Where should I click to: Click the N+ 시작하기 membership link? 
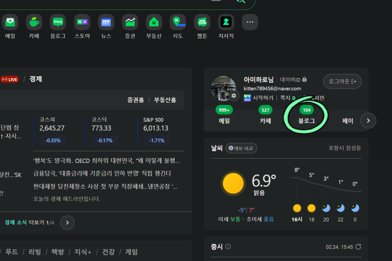pyautogui.click(x=259, y=98)
